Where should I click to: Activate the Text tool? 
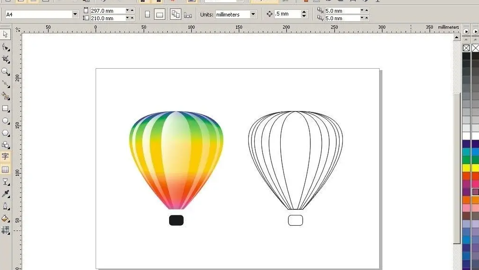(5, 157)
